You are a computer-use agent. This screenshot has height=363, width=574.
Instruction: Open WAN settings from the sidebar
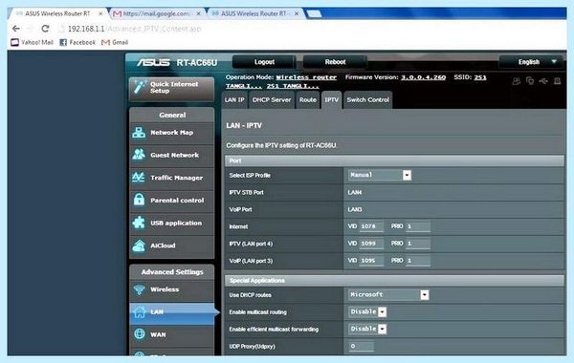171,334
